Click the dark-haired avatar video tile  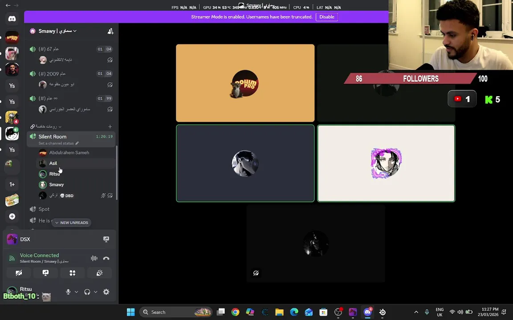click(x=245, y=163)
